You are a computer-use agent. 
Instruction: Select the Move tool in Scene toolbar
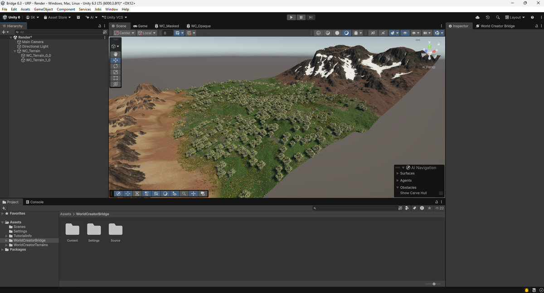(x=116, y=60)
